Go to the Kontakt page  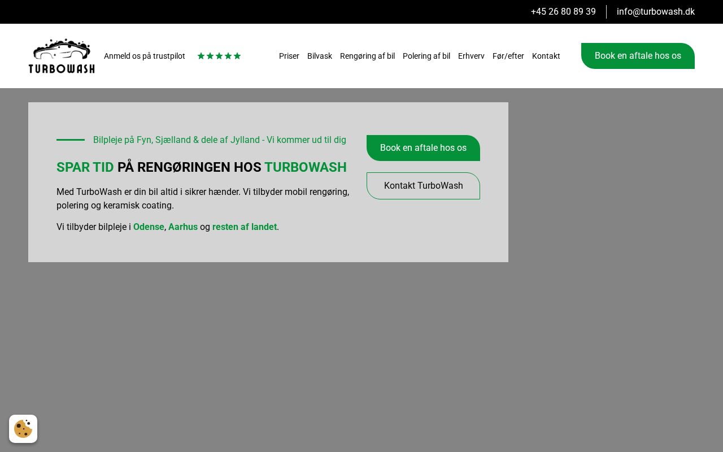tap(546, 56)
